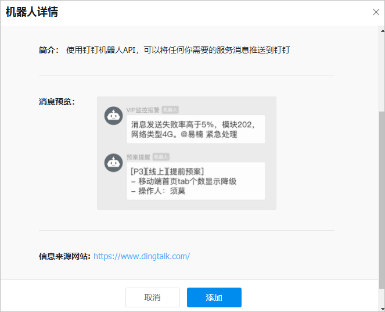Click the 消息发送失败率 message bubble
385x312 pixels.
[x=196, y=129]
